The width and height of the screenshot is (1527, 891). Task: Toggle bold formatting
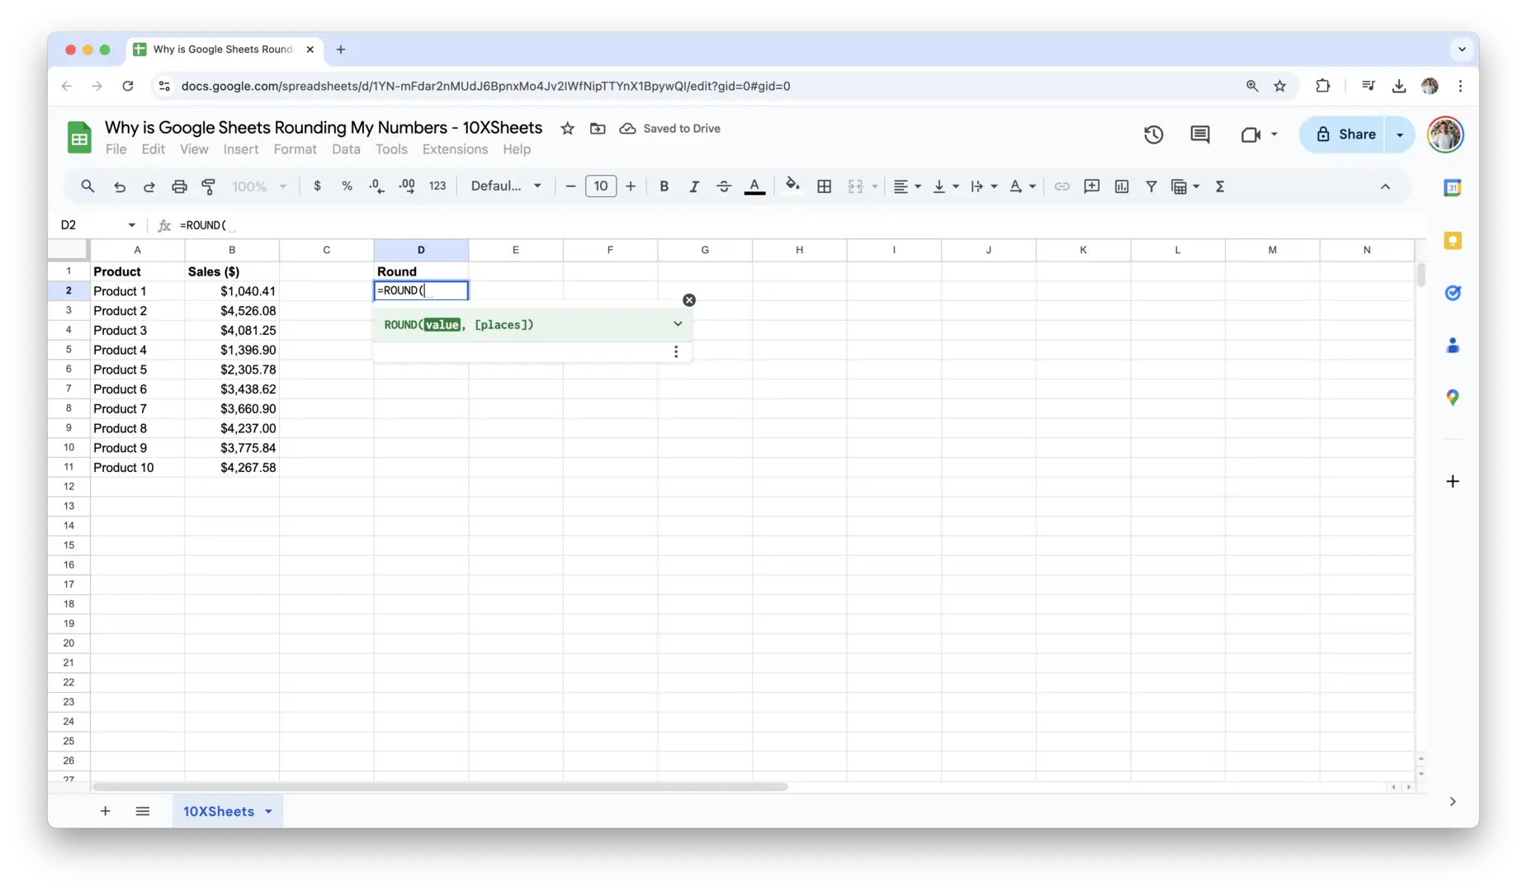tap(664, 186)
